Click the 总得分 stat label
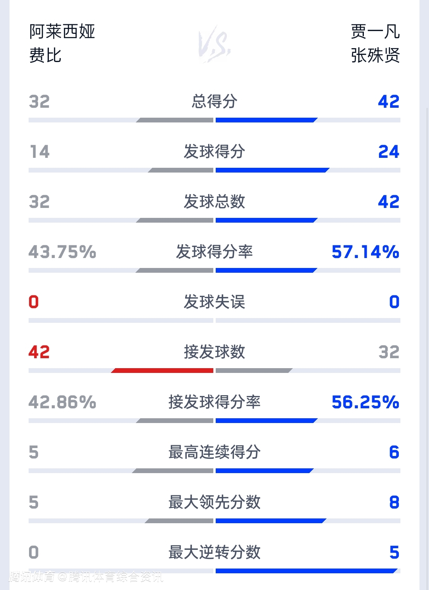Screen dimensions: 429x590 click(x=214, y=101)
